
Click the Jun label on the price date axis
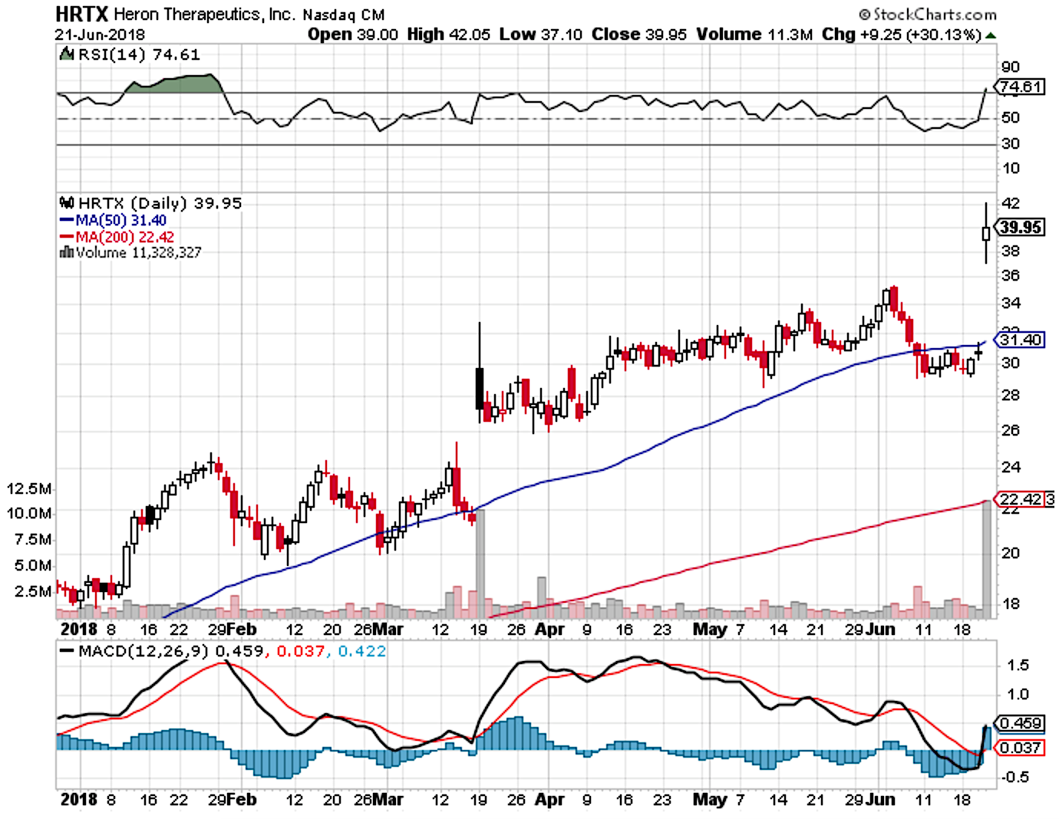tap(881, 630)
